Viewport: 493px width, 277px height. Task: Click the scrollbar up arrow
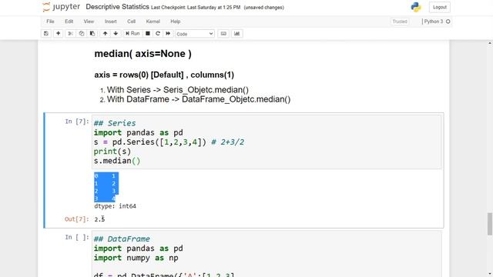[490, 43]
